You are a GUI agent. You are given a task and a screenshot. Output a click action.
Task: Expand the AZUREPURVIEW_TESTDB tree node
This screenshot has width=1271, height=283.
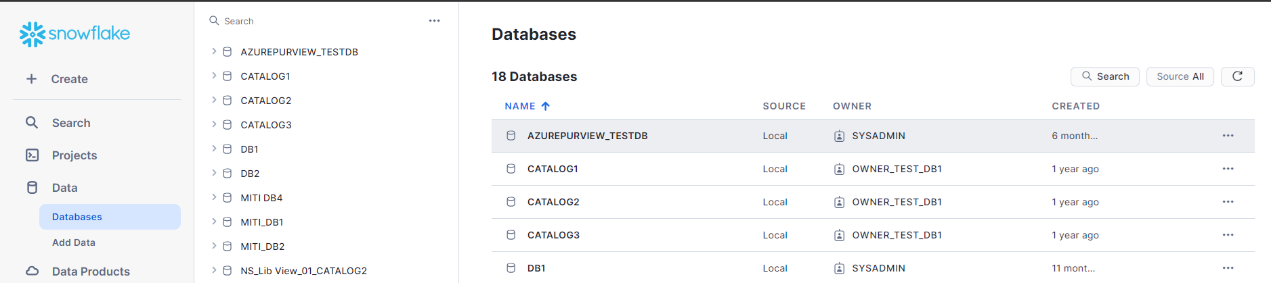(x=214, y=51)
